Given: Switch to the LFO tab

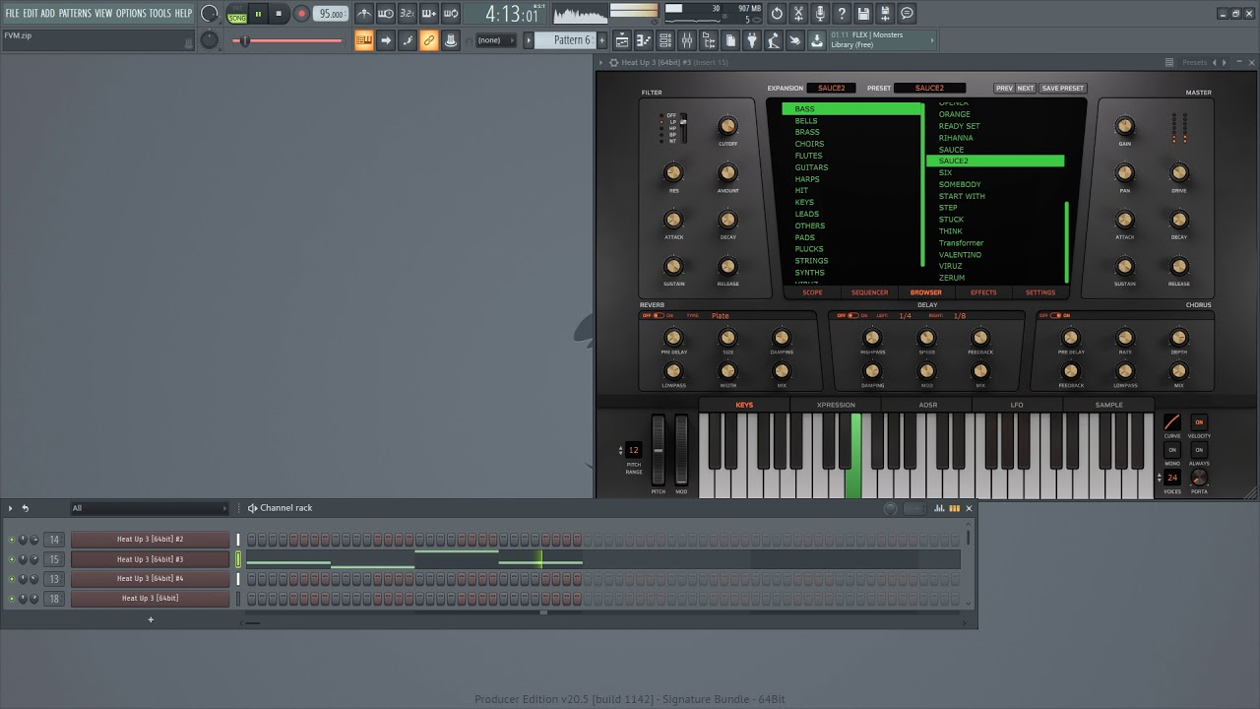Looking at the screenshot, I should [x=1017, y=405].
